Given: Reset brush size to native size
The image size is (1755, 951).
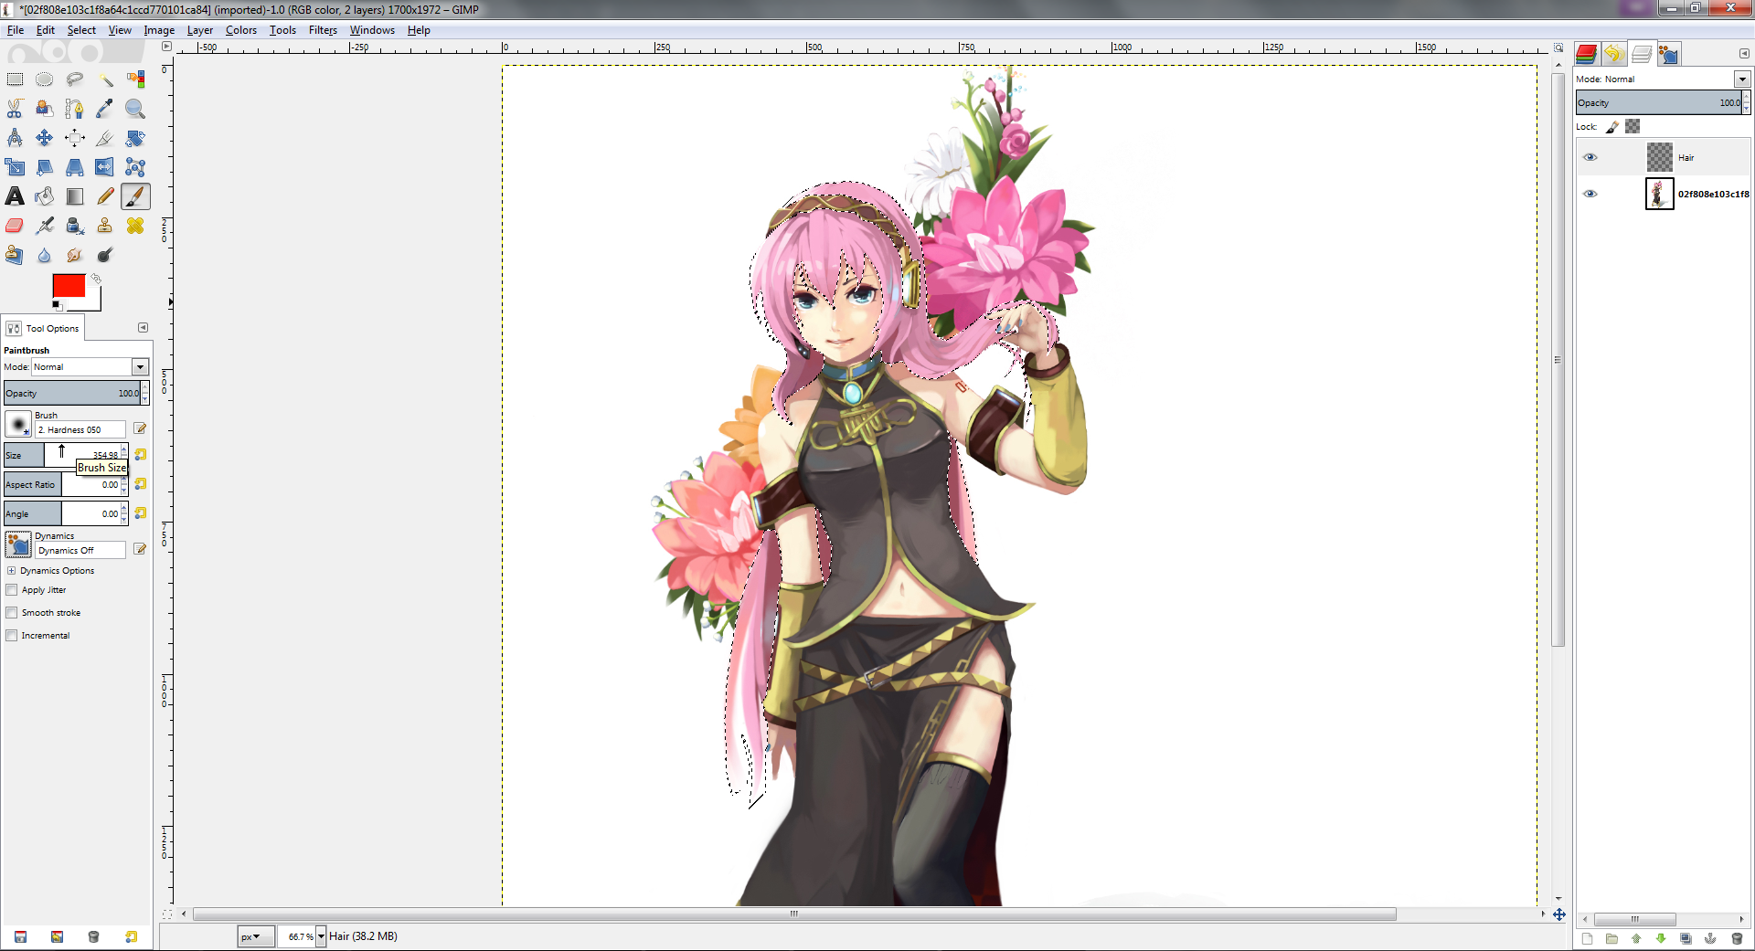Looking at the screenshot, I should coord(141,454).
